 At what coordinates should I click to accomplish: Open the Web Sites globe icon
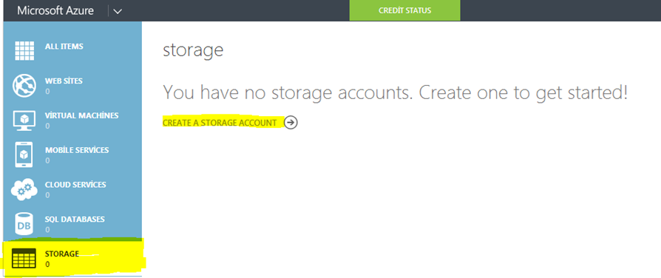pos(24,86)
